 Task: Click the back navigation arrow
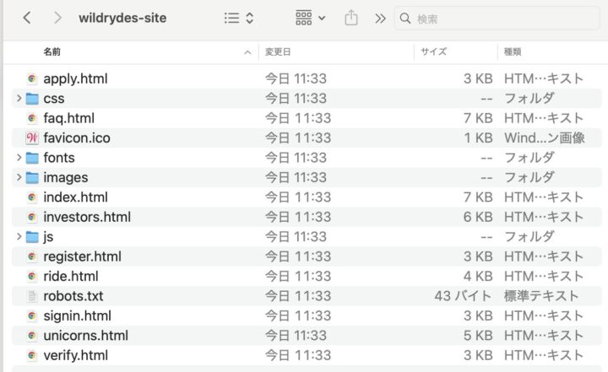pyautogui.click(x=27, y=18)
